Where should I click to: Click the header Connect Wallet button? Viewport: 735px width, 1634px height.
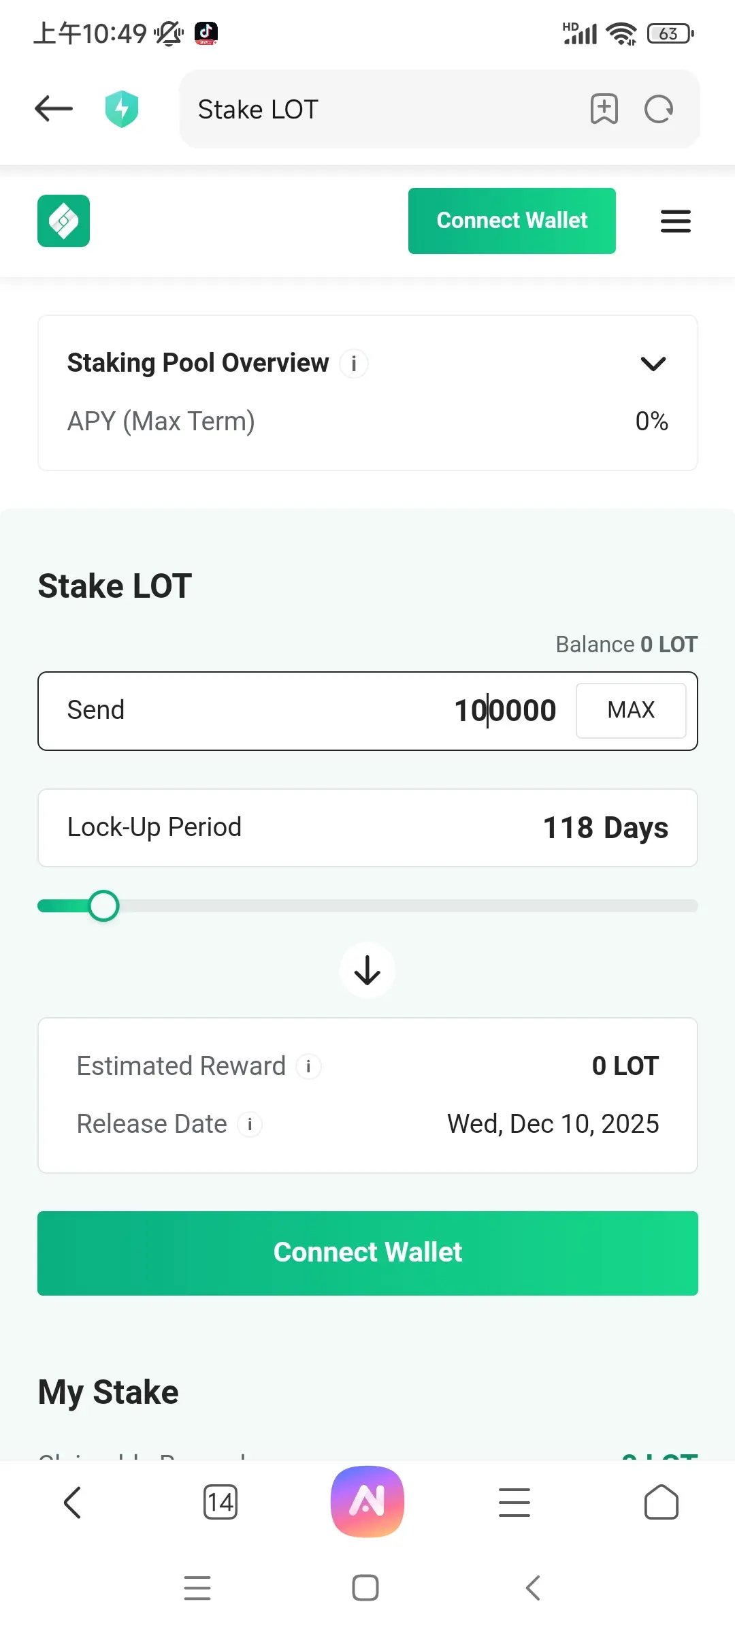tap(512, 221)
